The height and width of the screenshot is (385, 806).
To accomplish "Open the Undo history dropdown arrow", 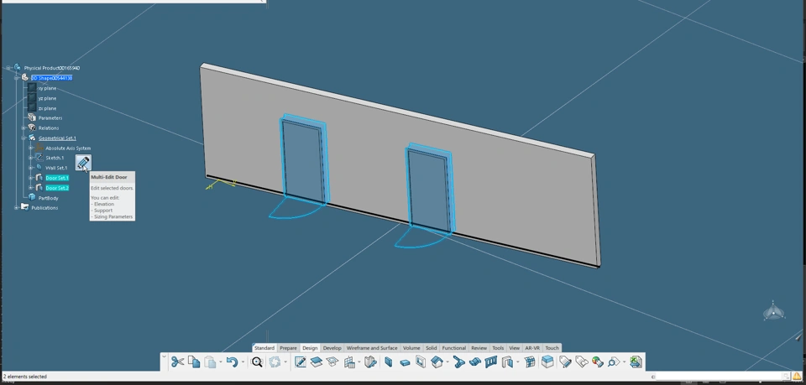I will 243,362.
